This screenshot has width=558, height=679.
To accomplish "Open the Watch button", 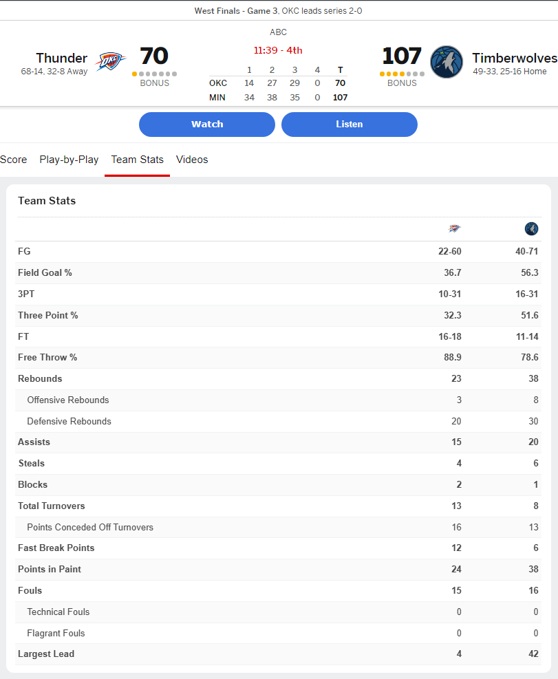I will click(x=207, y=125).
